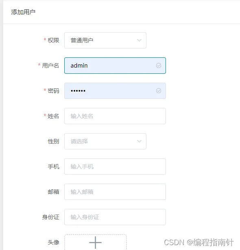240x250 pixels.
Task: Click the 输入邮箱 input field
Action: point(115,192)
